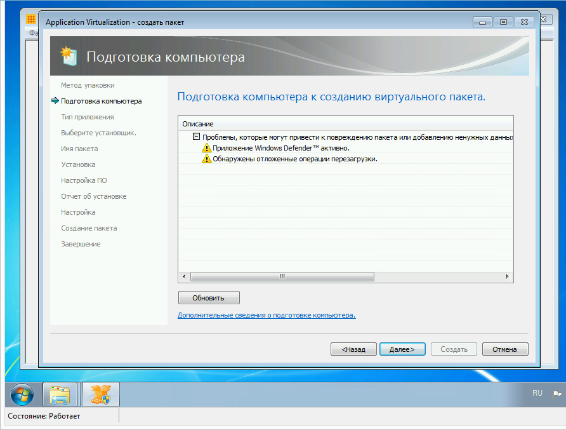Collapse the problems list tree node
This screenshot has width=566, height=430.
point(197,137)
